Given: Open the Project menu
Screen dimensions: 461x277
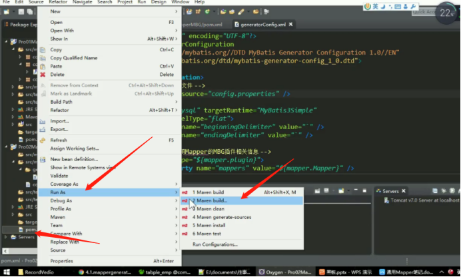Looking at the screenshot, I should 125,2.
